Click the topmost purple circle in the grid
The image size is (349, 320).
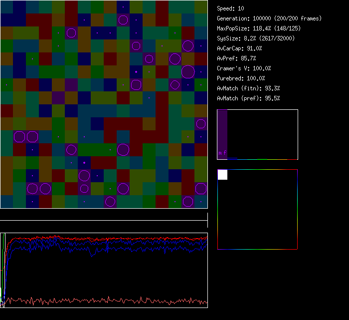tap(123, 20)
